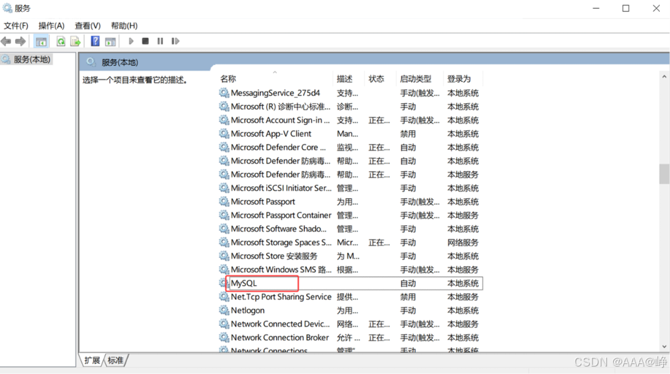
Task: Click gear icon of Microsoft Passport row
Action: (x=224, y=202)
